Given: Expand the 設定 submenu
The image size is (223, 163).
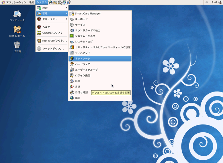Looking at the screenshot, I should click(x=52, y=8).
